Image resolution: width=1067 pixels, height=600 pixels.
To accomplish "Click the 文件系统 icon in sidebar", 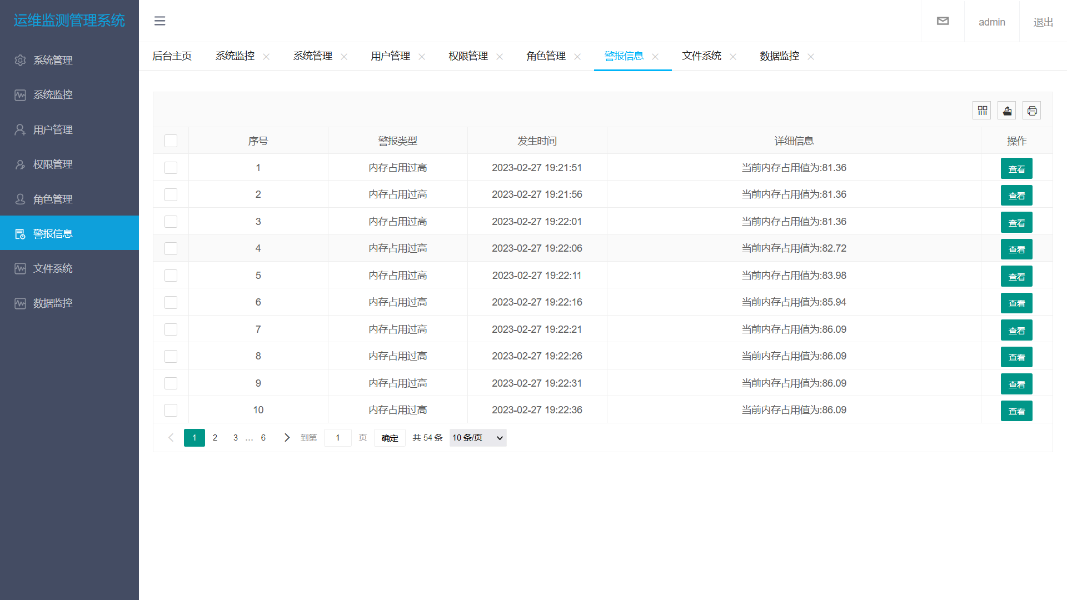I will point(21,268).
